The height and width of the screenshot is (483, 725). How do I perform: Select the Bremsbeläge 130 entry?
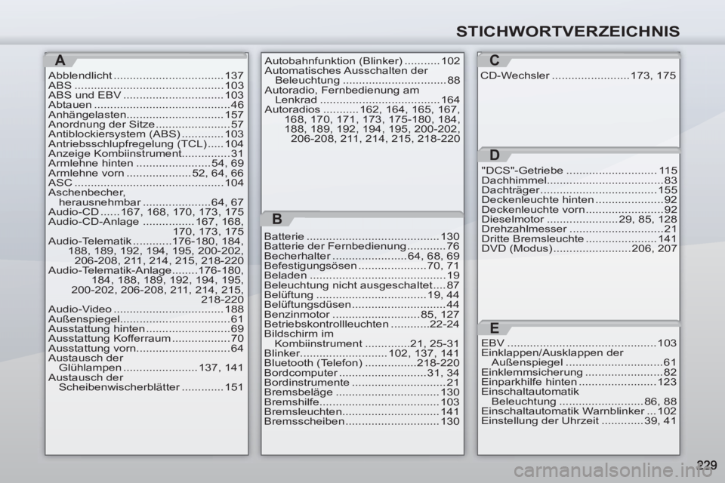pyautogui.click(x=362, y=392)
